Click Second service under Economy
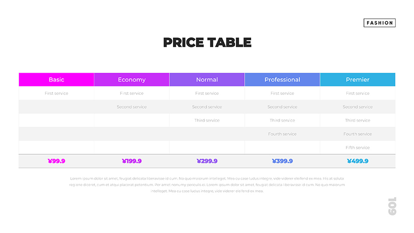414x233 pixels. (132, 107)
